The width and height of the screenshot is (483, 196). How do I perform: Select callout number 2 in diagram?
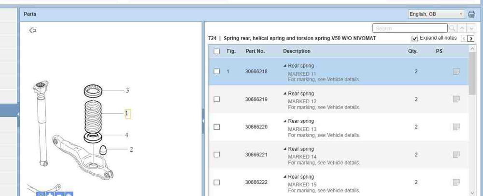(x=131, y=150)
